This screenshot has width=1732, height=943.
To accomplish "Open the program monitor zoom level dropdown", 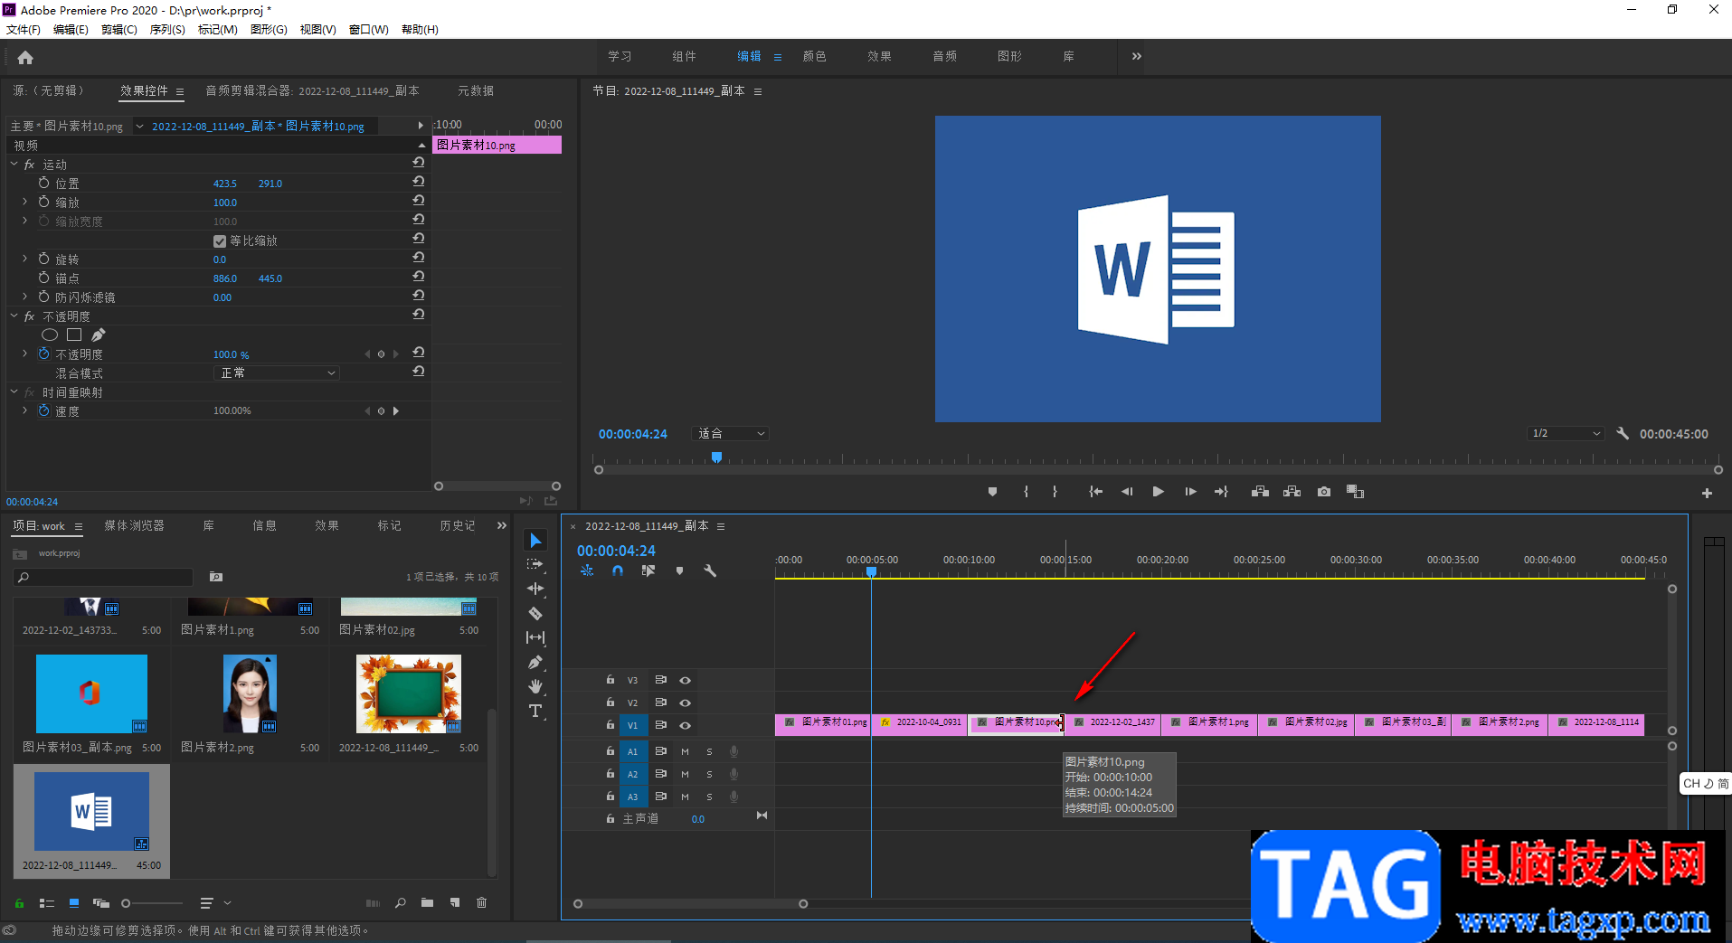I will point(731,434).
